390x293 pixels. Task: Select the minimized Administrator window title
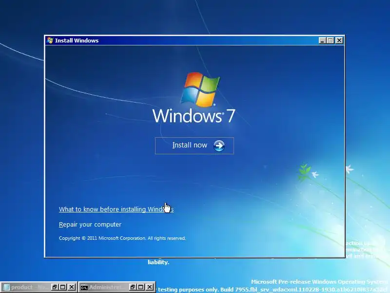tap(106, 287)
